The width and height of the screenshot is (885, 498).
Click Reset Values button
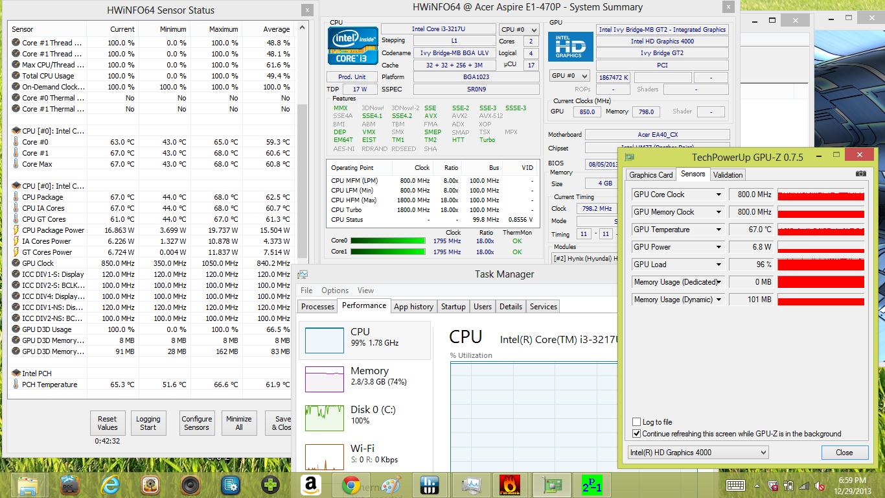click(108, 423)
